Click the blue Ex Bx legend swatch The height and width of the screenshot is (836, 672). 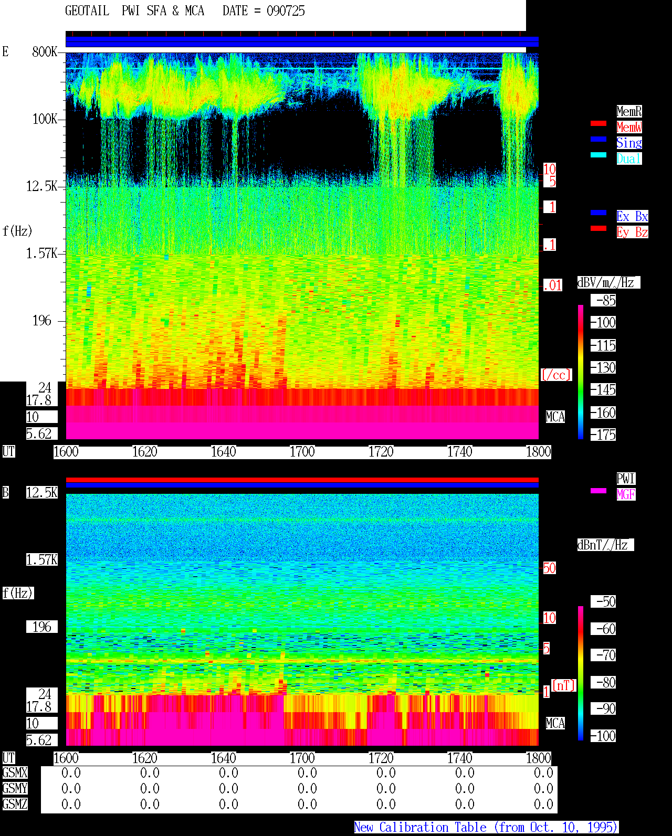(598, 213)
